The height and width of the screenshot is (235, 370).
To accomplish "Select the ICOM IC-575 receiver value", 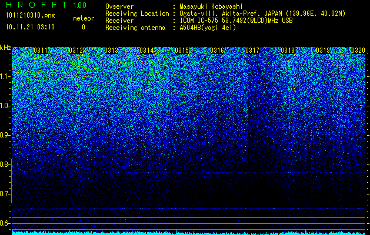I will tap(236, 21).
